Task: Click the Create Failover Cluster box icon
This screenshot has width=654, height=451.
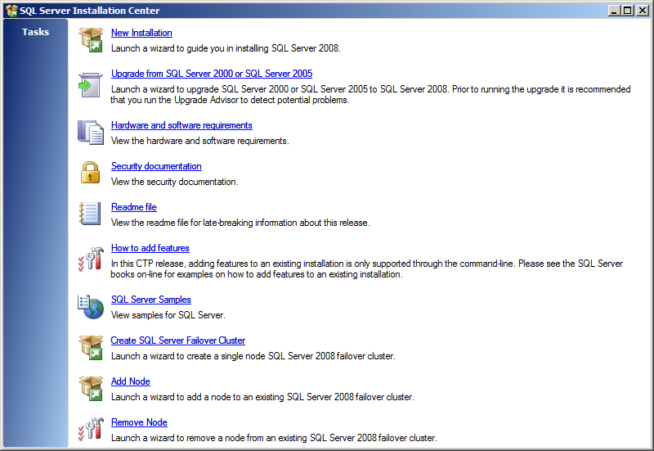Action: (90, 347)
